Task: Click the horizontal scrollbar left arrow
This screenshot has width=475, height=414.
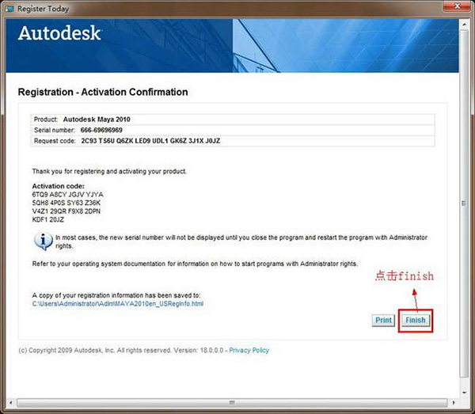Action: pos(11,402)
